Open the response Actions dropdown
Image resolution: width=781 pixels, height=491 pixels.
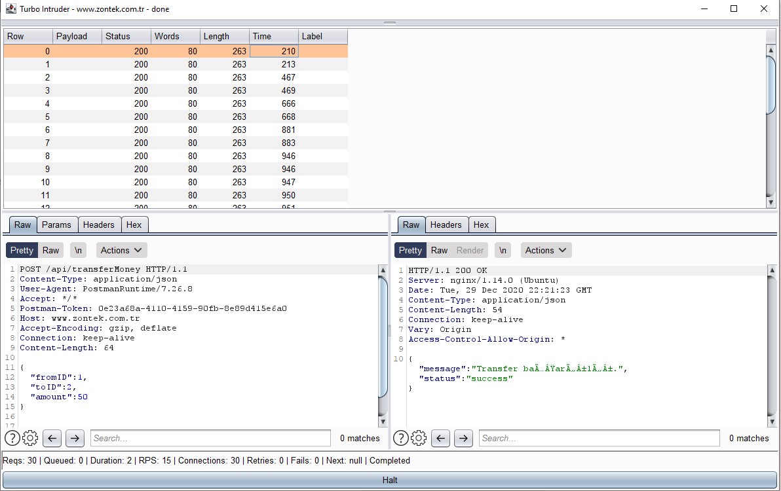coord(546,249)
